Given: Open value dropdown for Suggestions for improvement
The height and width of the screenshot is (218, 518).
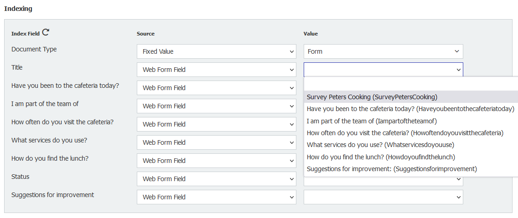Looking at the screenshot, I should point(383,197).
